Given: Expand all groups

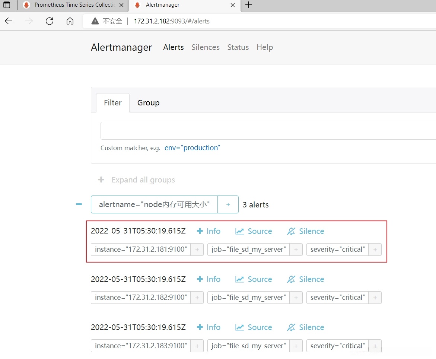Looking at the screenshot, I should tap(136, 180).
